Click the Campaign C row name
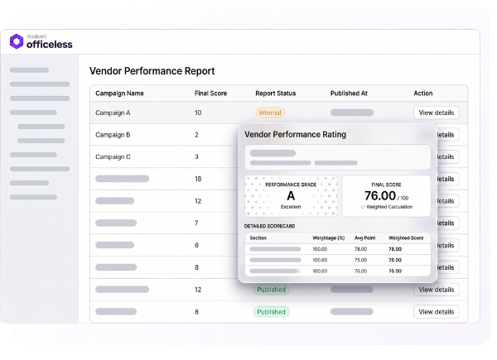 click(113, 156)
